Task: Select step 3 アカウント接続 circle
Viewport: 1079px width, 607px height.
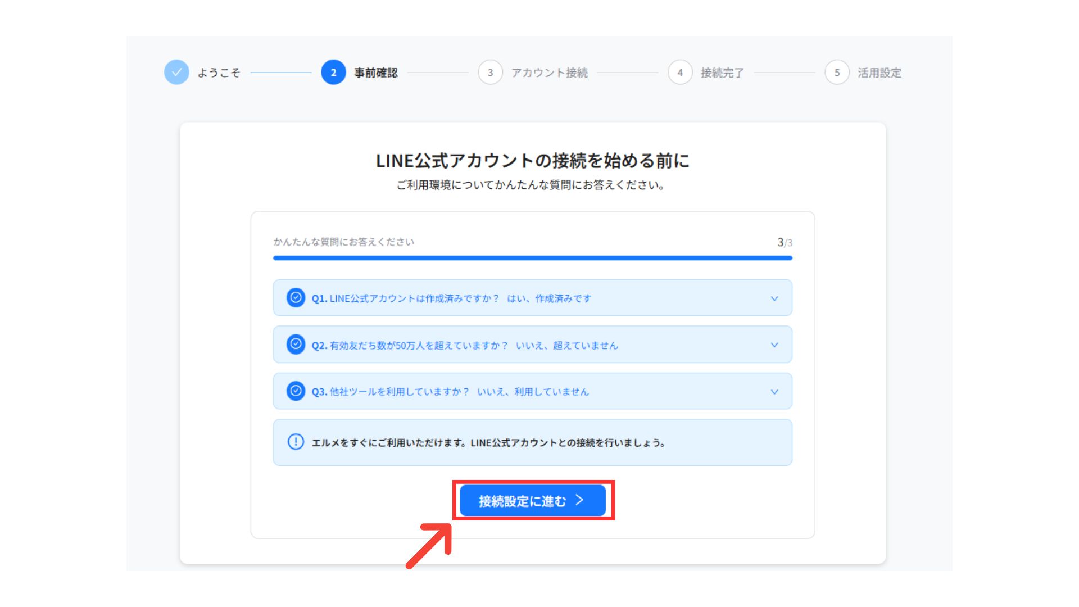Action: pyautogui.click(x=490, y=72)
